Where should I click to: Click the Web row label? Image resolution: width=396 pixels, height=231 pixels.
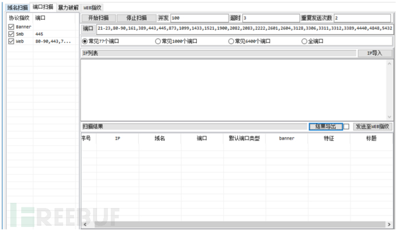(x=20, y=41)
